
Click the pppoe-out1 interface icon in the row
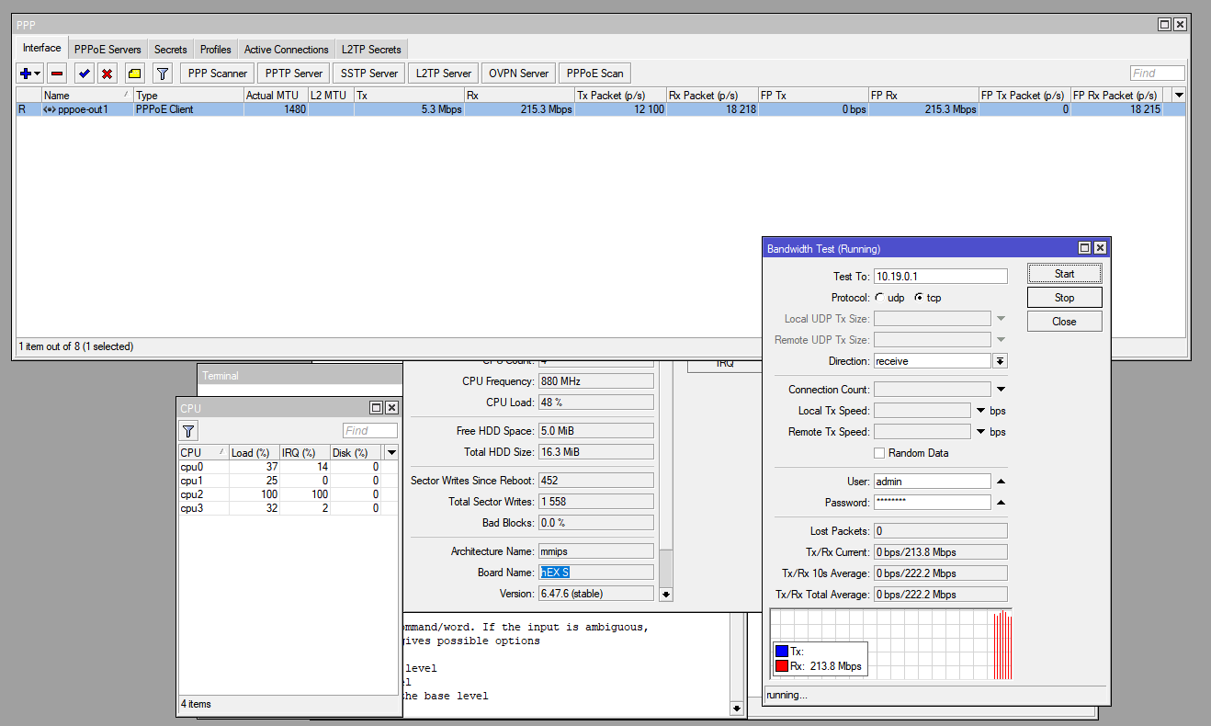[x=50, y=109]
